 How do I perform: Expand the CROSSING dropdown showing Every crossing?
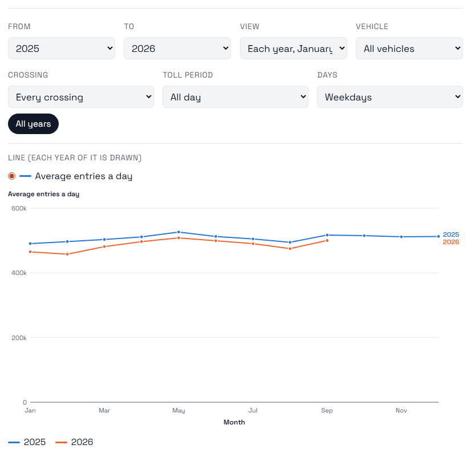tap(81, 97)
